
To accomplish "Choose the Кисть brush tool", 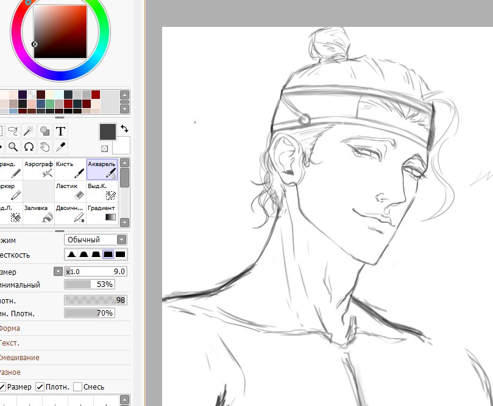I will [x=70, y=169].
